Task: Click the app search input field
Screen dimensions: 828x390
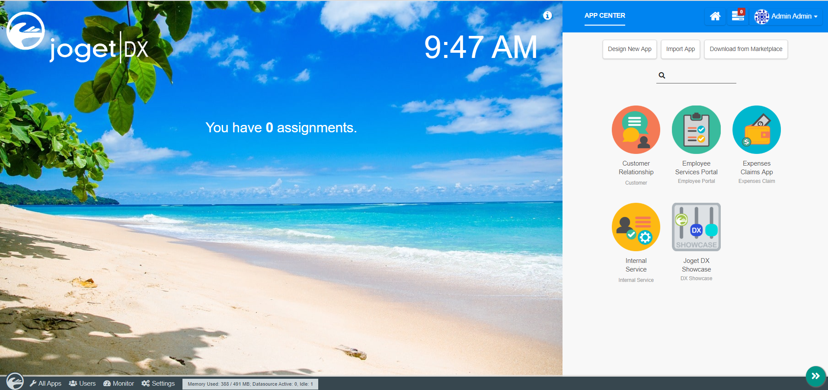Action: coord(700,76)
